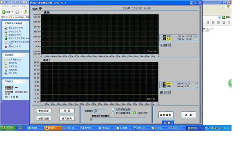Open the Windows Start button
Screen dimensions: 245x153
pyautogui.click(x=8, y=128)
